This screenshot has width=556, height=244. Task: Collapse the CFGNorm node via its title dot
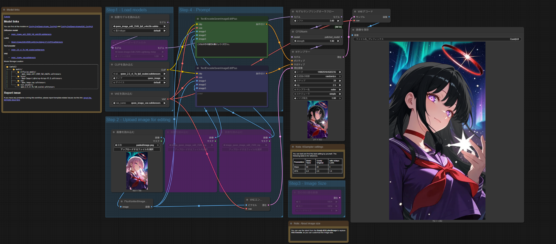pyautogui.click(x=293, y=32)
